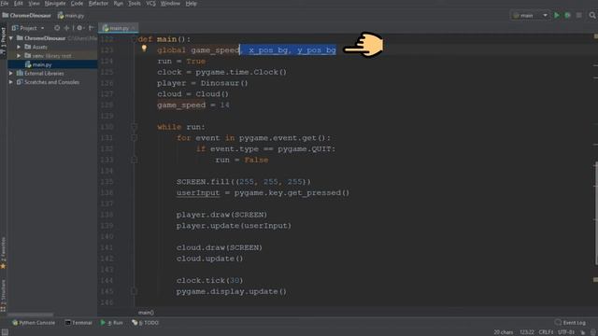The image size is (598, 336).
Task: Open the View menu
Action: pos(34,4)
